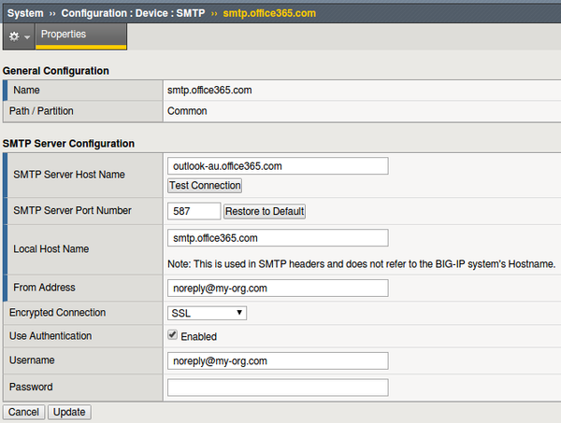Edit the From Address field

(x=278, y=288)
